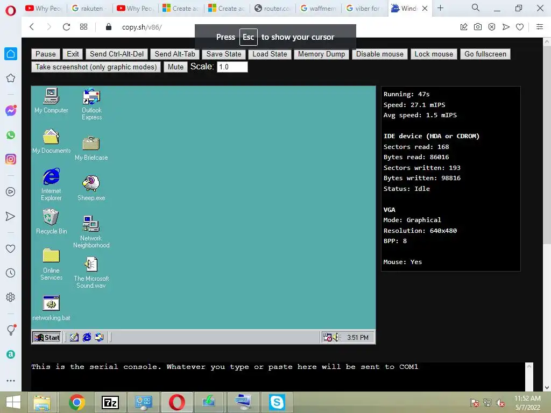Click the serial console text area
This screenshot has height=413, width=551.
278,376
